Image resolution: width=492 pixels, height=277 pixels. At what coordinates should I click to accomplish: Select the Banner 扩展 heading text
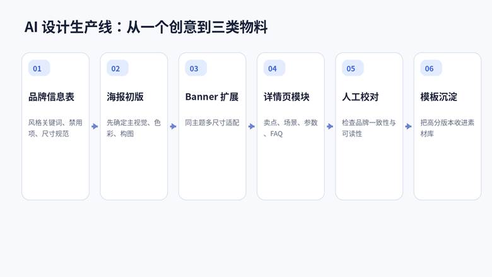pos(211,97)
